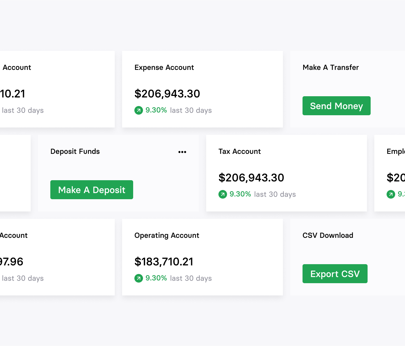The height and width of the screenshot is (346, 405).
Task: Click the Operating Account balance $183,710.21
Action: tap(164, 262)
